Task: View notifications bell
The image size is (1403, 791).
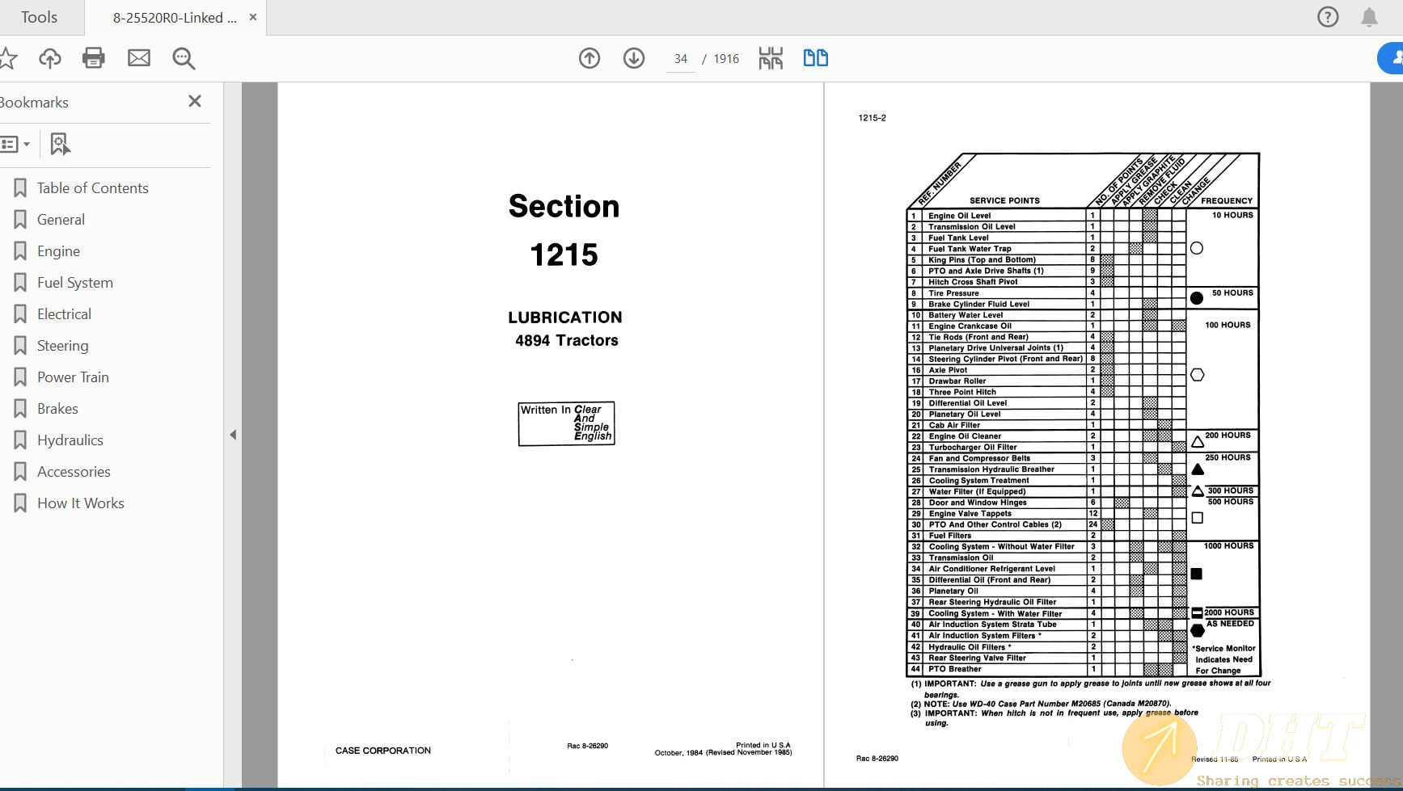Action: (x=1370, y=16)
